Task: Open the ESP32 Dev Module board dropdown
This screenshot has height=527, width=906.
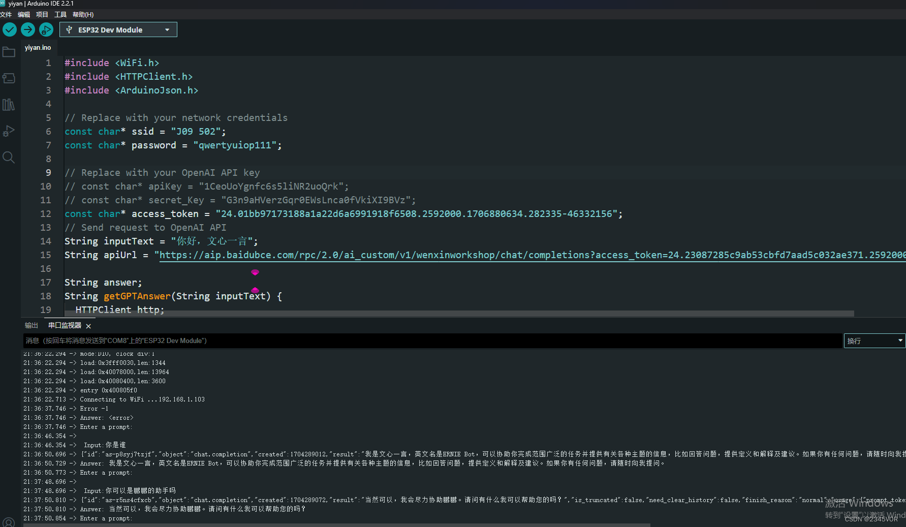Action: [x=118, y=29]
